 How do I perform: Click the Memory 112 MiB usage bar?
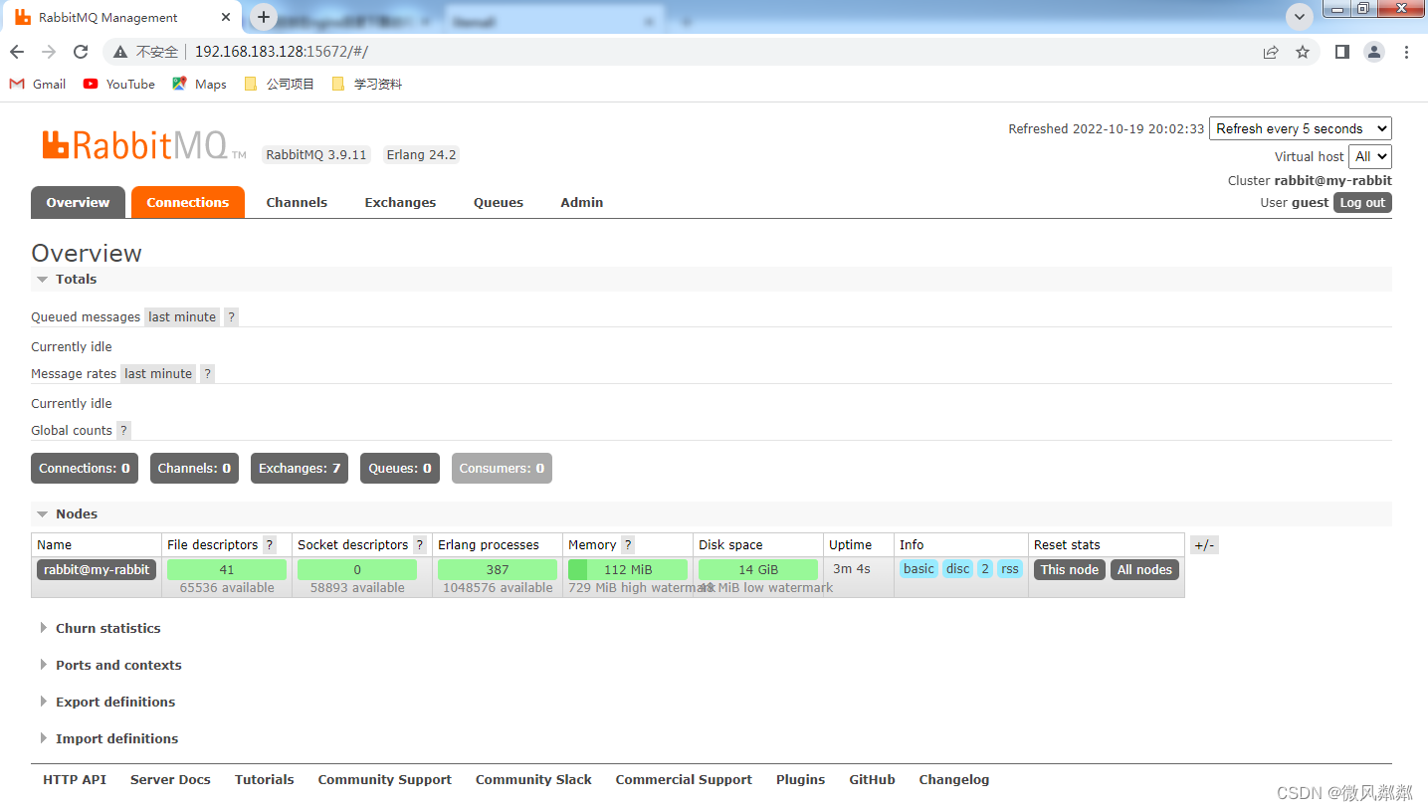coord(628,570)
